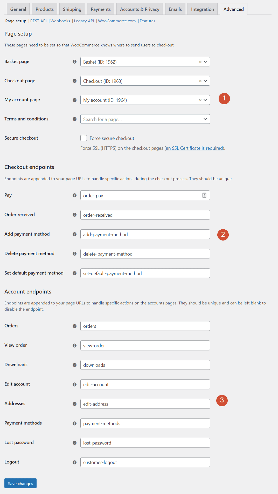Follow the SSL Certificate is required link
The height and width of the screenshot is (494, 278).
pyautogui.click(x=194, y=148)
